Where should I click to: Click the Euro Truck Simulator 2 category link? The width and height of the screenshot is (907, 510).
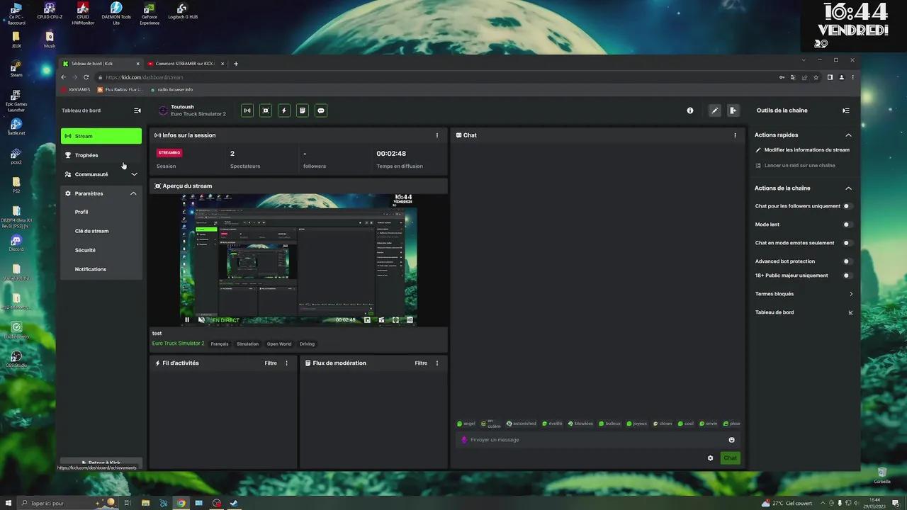[x=178, y=344]
